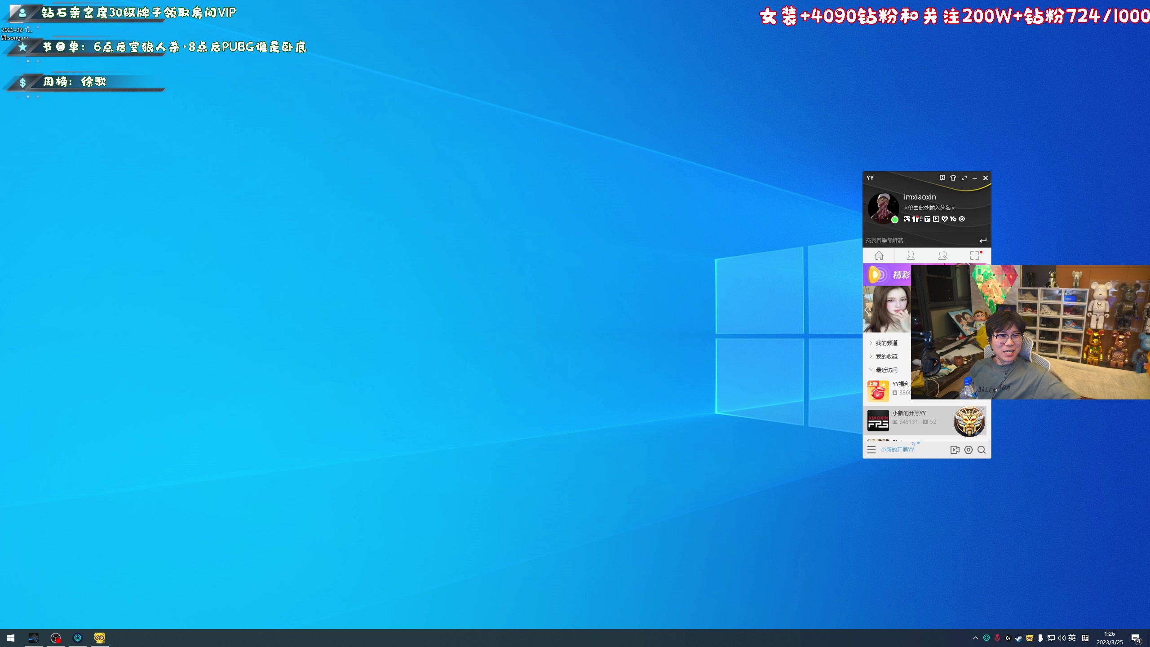The image size is (1150, 647).
Task: Collapse the 最近访问 section
Action: pyautogui.click(x=886, y=370)
